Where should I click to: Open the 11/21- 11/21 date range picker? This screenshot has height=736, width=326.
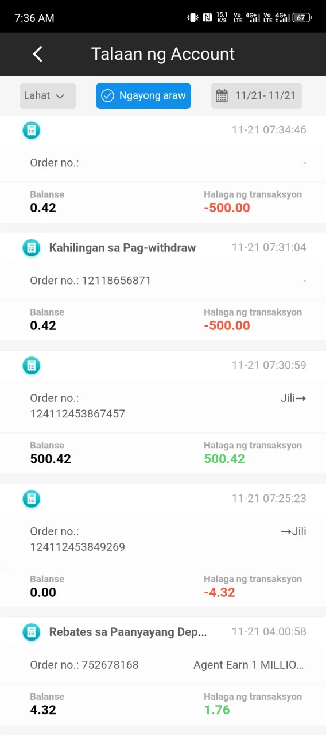coord(256,95)
